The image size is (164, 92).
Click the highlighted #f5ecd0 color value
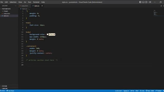point(52,34)
